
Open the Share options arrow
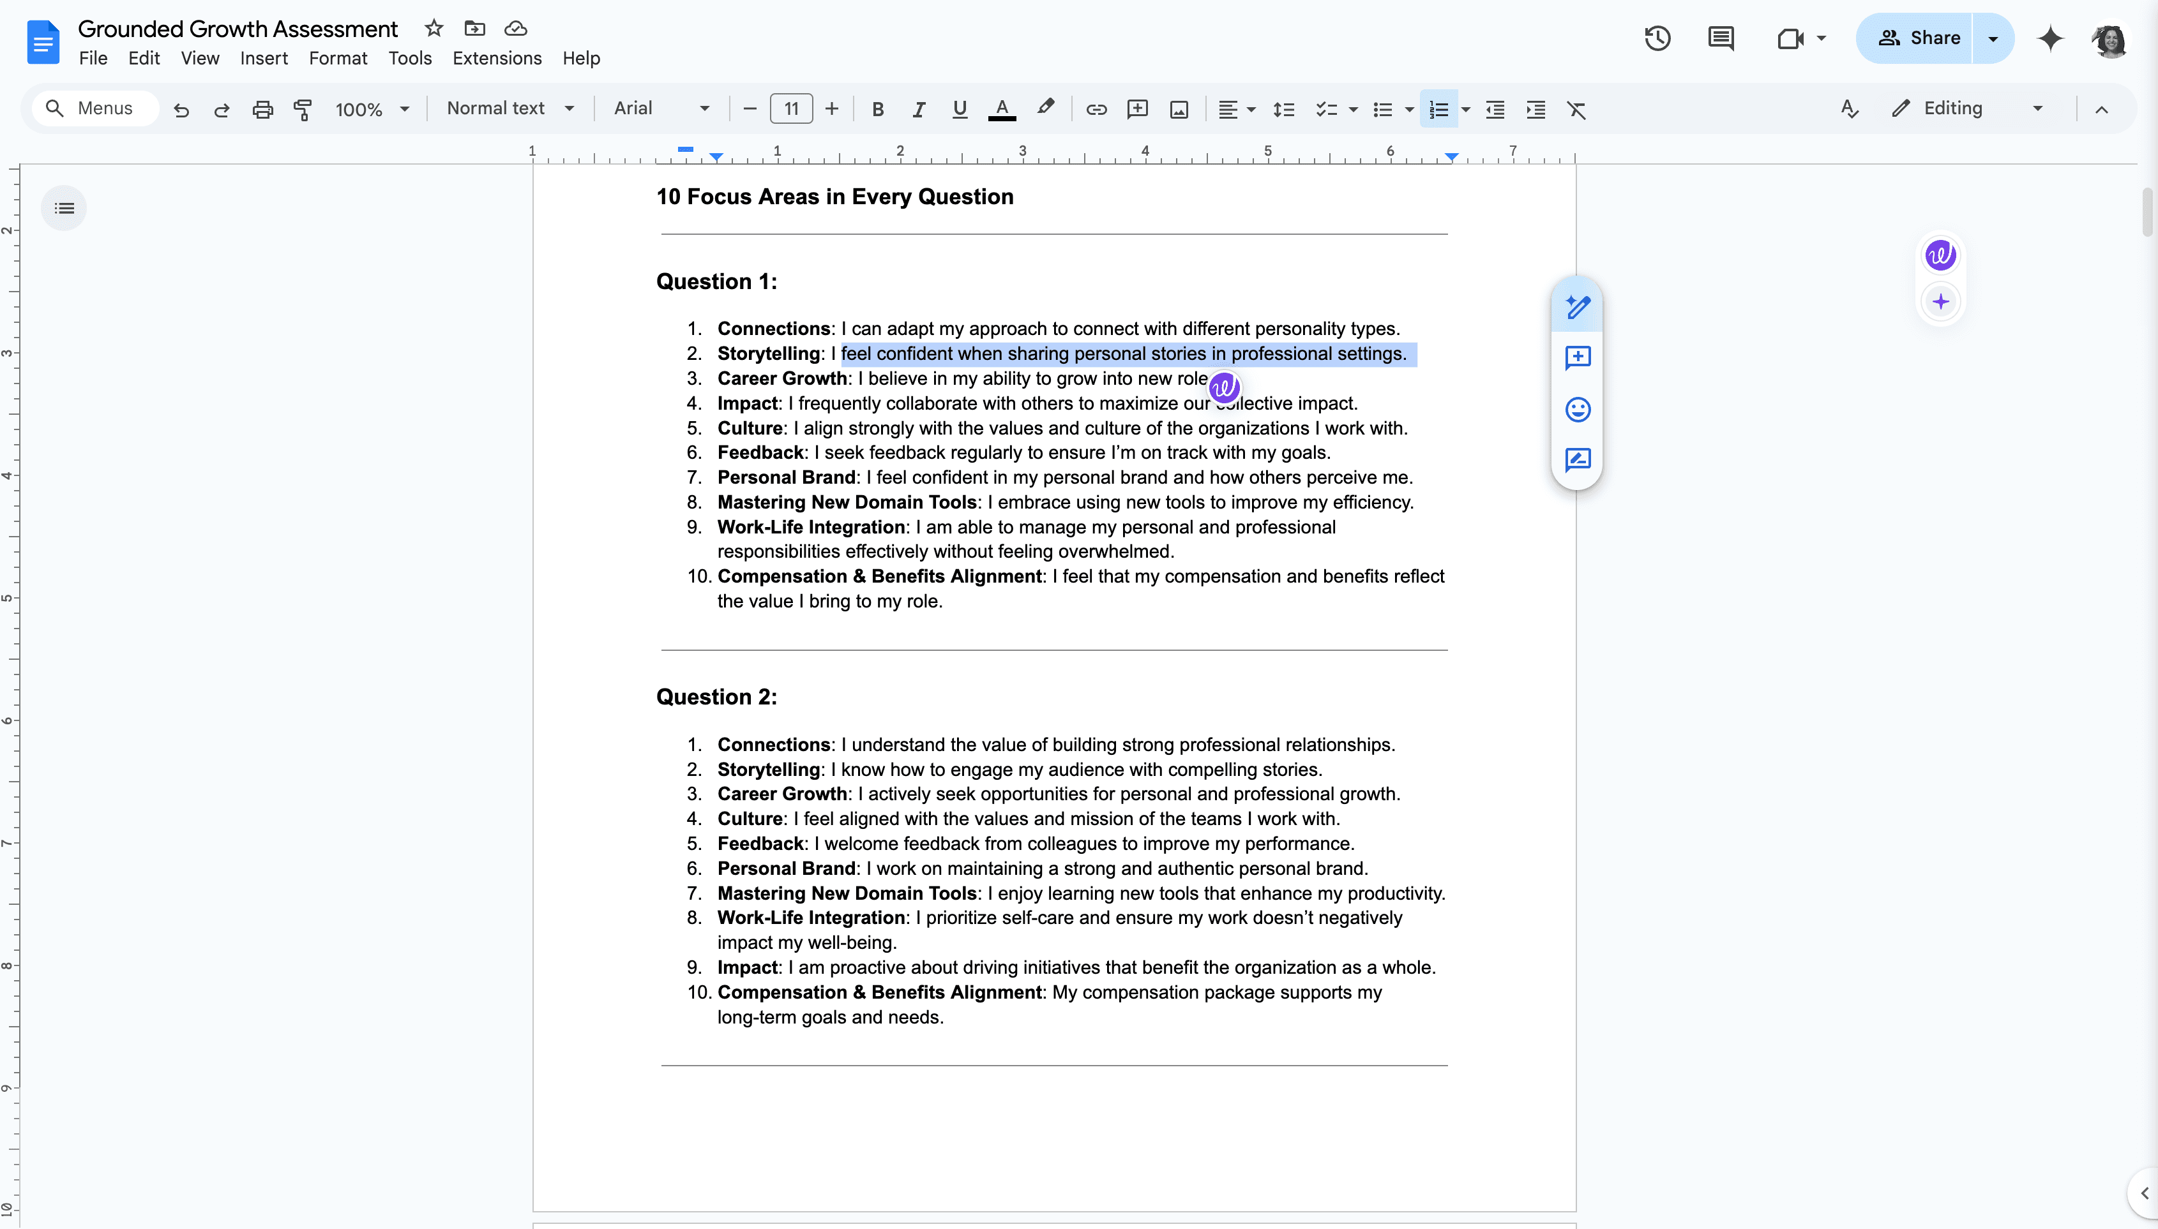click(x=1993, y=38)
